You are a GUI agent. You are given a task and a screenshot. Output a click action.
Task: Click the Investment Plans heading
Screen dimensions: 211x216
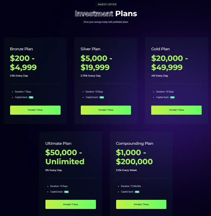pyautogui.click(x=106, y=14)
